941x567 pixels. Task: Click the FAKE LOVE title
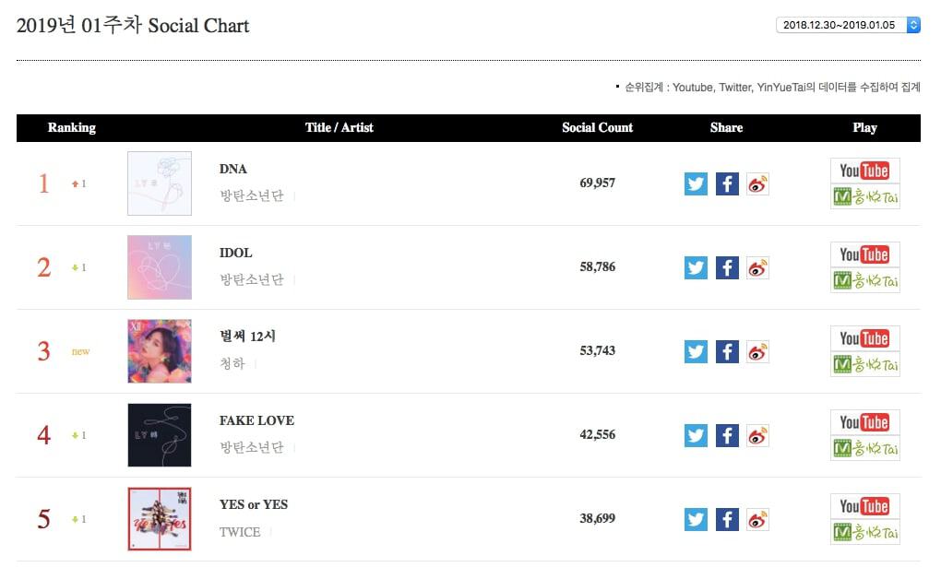click(256, 420)
